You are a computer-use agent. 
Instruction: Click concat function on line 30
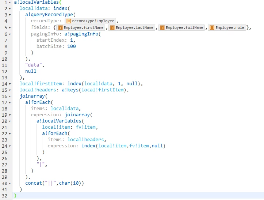[34, 183]
